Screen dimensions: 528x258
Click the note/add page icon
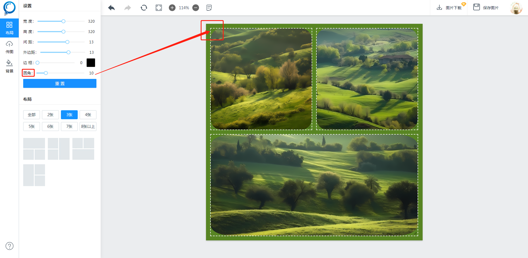tap(209, 8)
